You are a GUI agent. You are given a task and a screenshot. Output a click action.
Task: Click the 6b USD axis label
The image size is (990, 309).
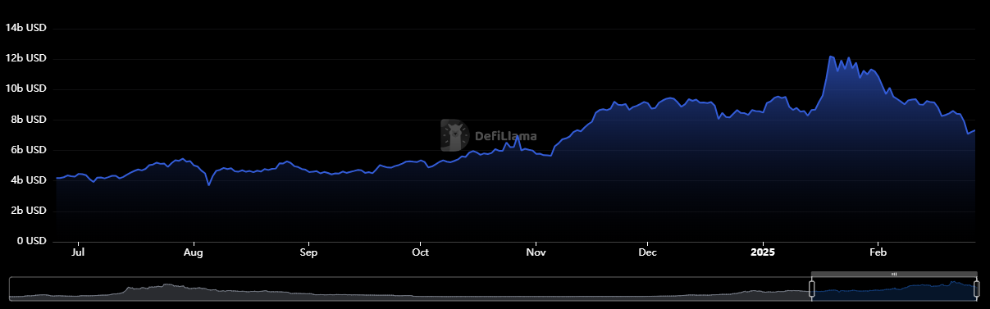click(28, 150)
